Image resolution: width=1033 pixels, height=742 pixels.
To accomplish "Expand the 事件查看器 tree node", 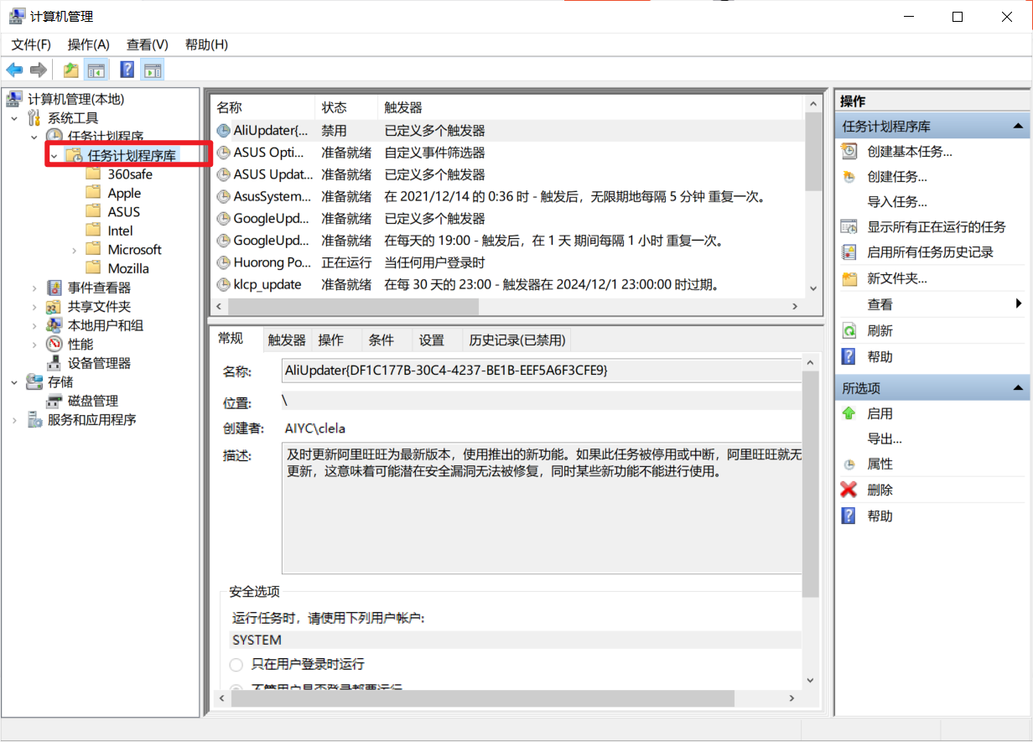I will point(34,288).
